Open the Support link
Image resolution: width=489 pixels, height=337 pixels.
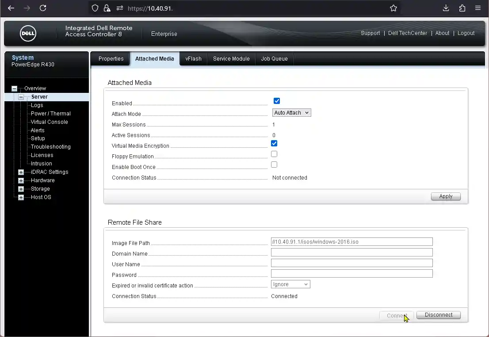(370, 33)
